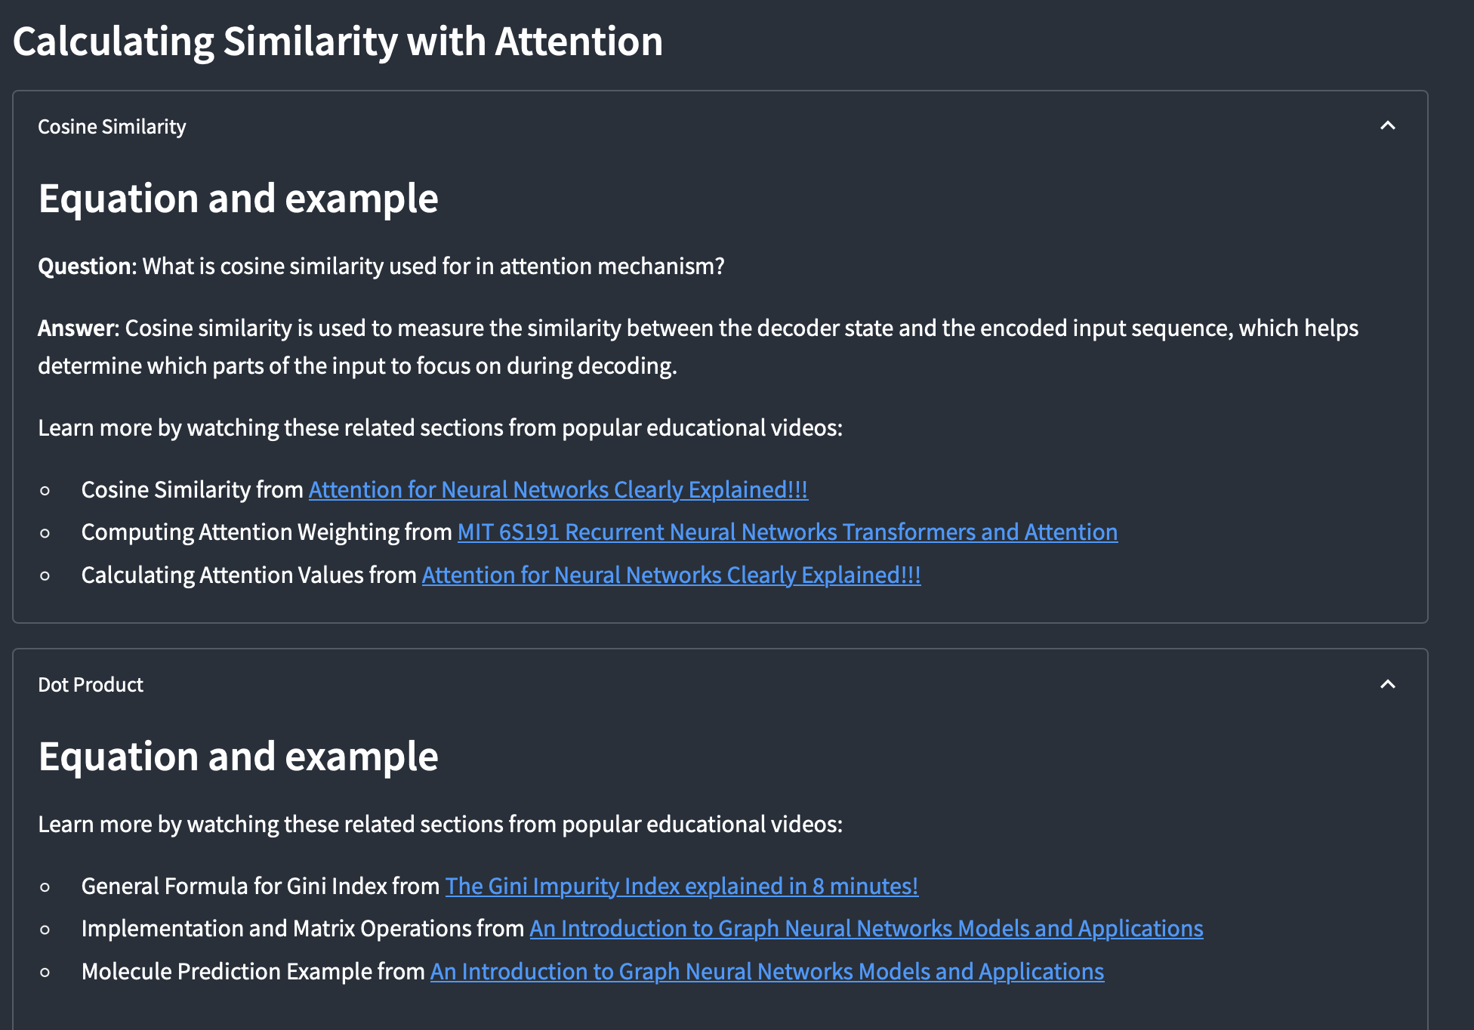Click the 'Molecule Prediction Example from' bullet text
1474x1030 pixels.
[252, 972]
